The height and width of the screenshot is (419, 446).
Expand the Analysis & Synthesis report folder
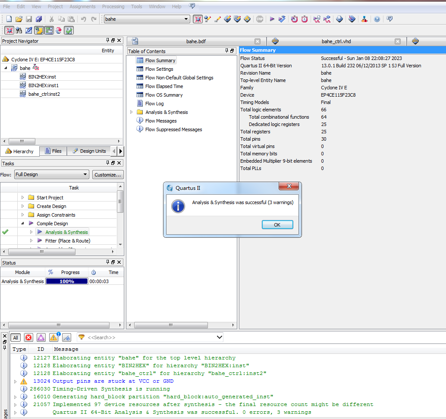[132, 112]
